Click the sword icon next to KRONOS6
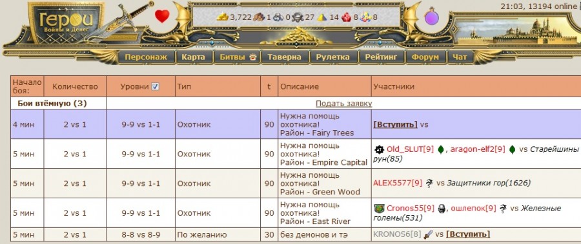Viewport: 581px width, 244px height. pyautogui.click(x=428, y=234)
